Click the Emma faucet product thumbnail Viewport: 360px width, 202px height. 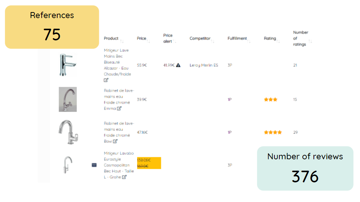(68, 99)
